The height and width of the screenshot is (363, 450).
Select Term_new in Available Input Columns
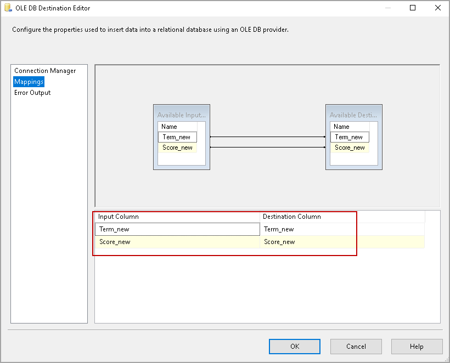[177, 137]
